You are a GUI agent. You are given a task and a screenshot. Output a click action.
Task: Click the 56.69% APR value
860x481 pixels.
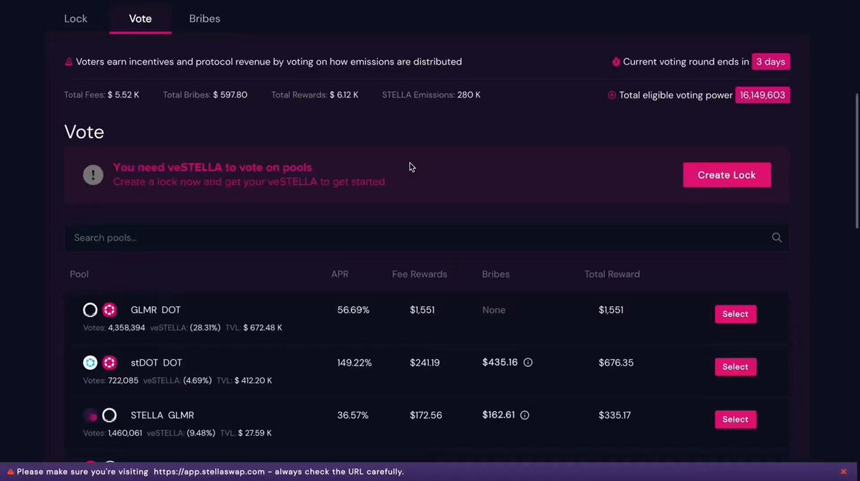pyautogui.click(x=353, y=310)
